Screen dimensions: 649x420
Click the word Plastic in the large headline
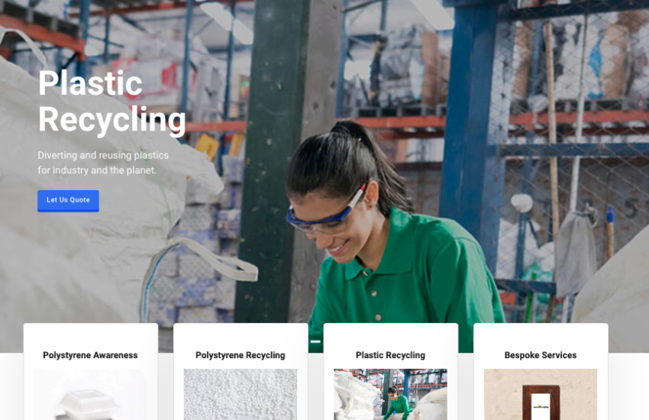pos(90,83)
